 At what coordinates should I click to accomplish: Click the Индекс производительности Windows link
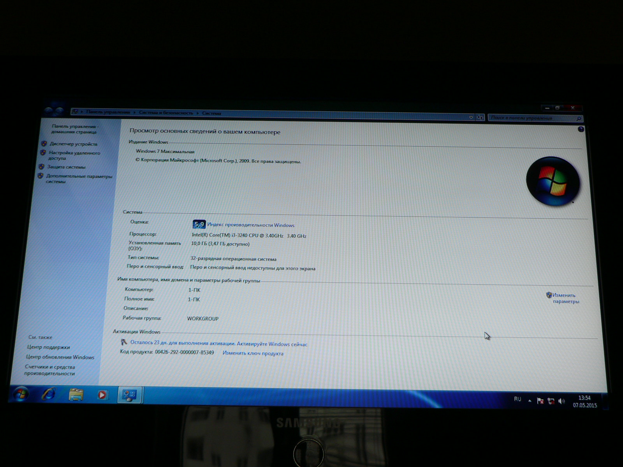coord(251,225)
